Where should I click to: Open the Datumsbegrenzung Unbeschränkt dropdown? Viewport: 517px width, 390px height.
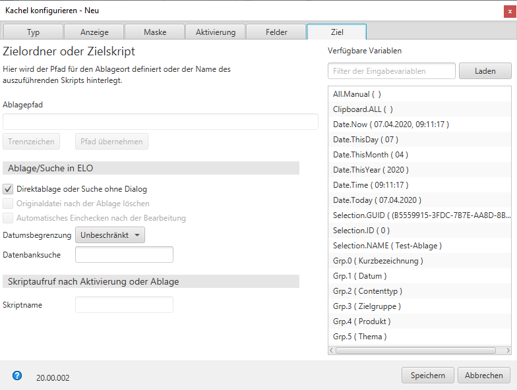(110, 235)
